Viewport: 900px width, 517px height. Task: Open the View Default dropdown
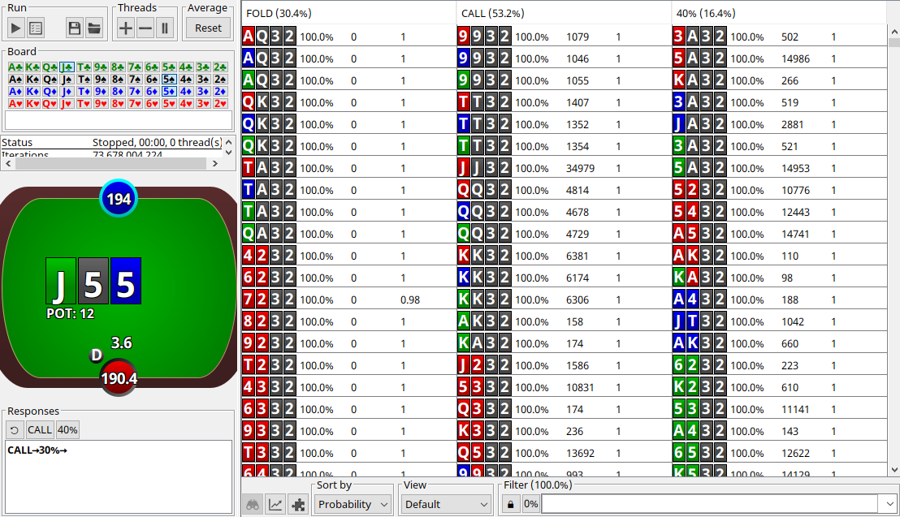446,504
